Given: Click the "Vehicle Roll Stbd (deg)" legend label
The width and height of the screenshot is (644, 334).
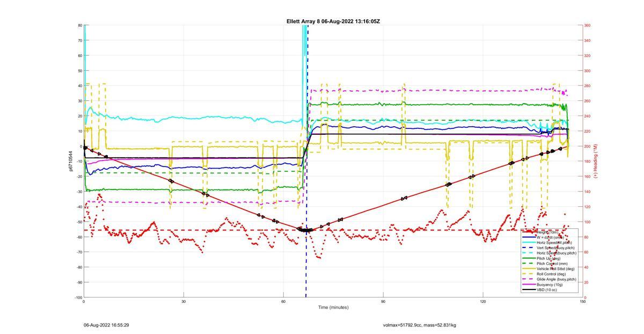Looking at the screenshot, I should coord(555,269).
